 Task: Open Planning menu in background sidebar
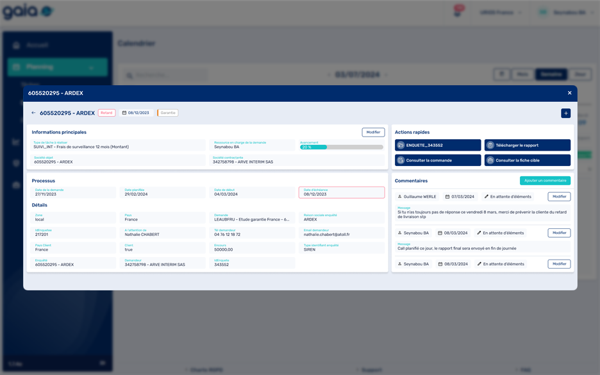pyautogui.click(x=58, y=67)
